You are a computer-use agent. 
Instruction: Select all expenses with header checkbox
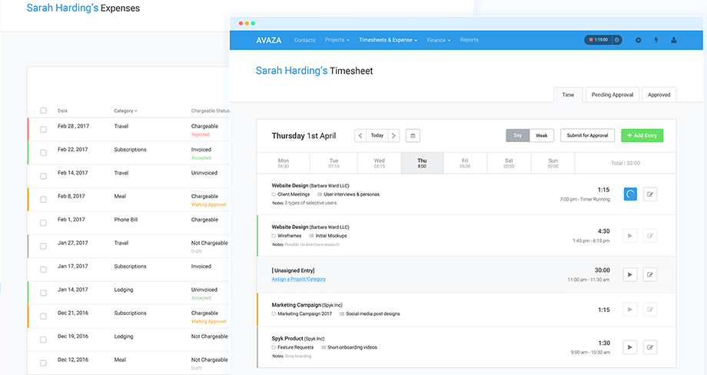43,111
